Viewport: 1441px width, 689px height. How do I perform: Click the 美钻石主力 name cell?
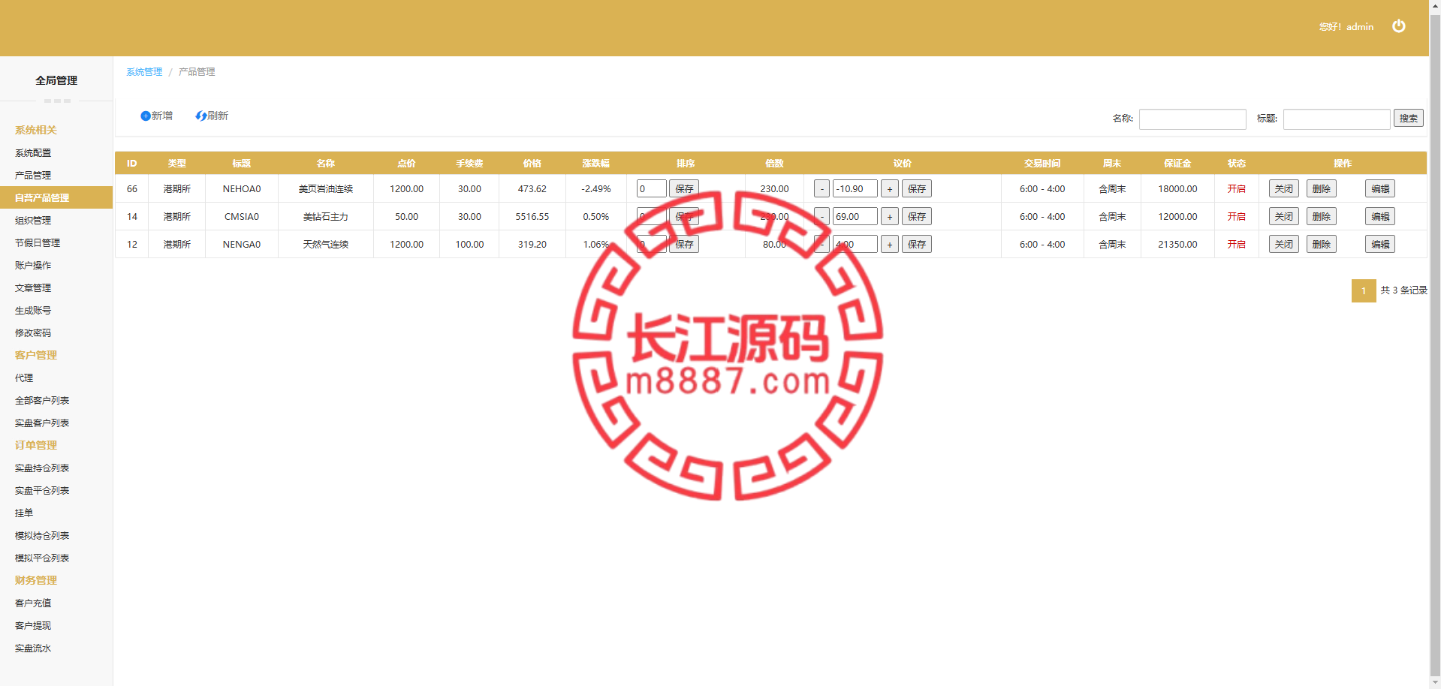326,217
